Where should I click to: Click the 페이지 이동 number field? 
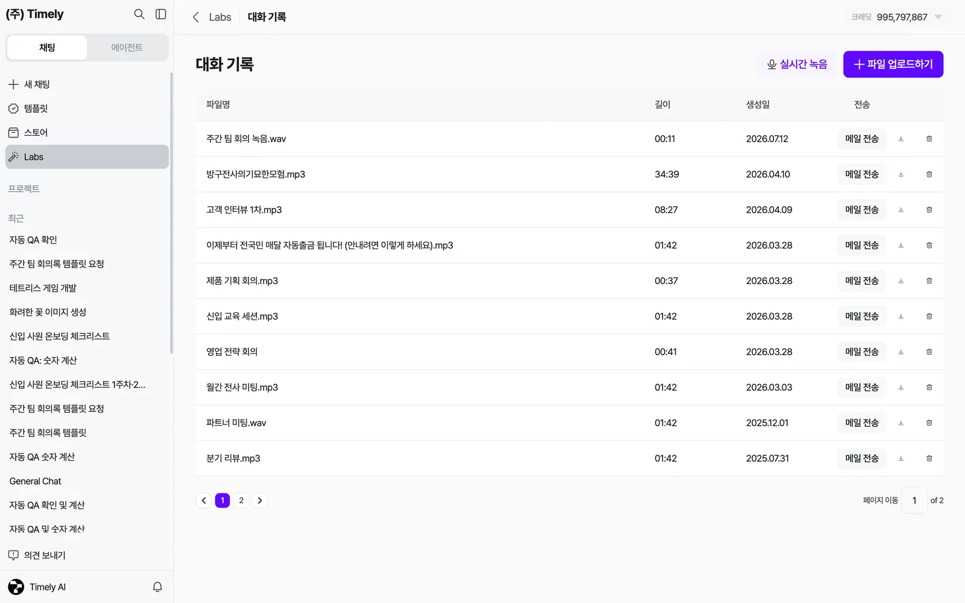(x=914, y=500)
